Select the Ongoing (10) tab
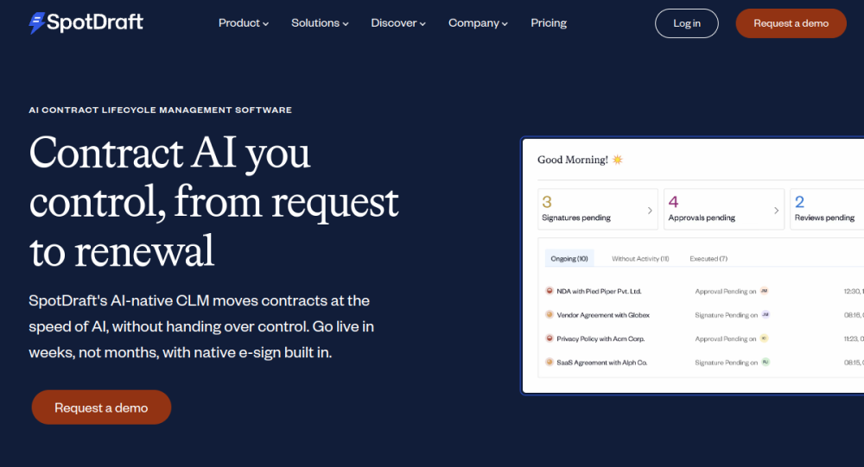 point(569,258)
